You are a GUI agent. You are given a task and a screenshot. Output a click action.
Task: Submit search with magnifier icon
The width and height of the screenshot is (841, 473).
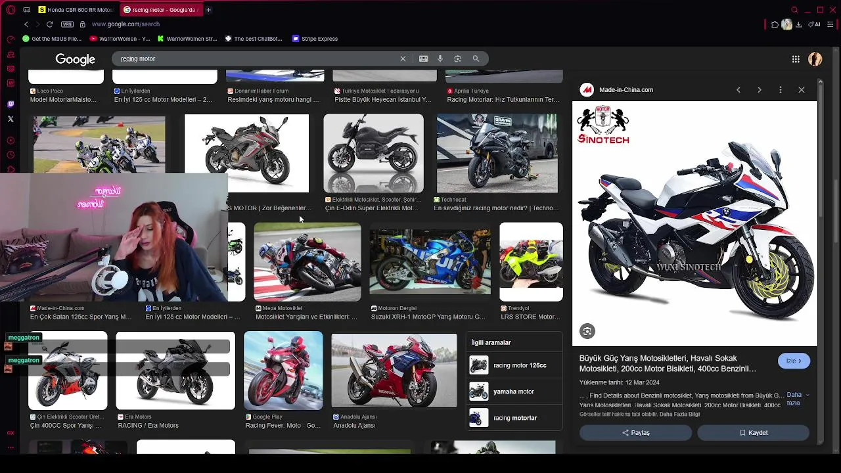(476, 58)
